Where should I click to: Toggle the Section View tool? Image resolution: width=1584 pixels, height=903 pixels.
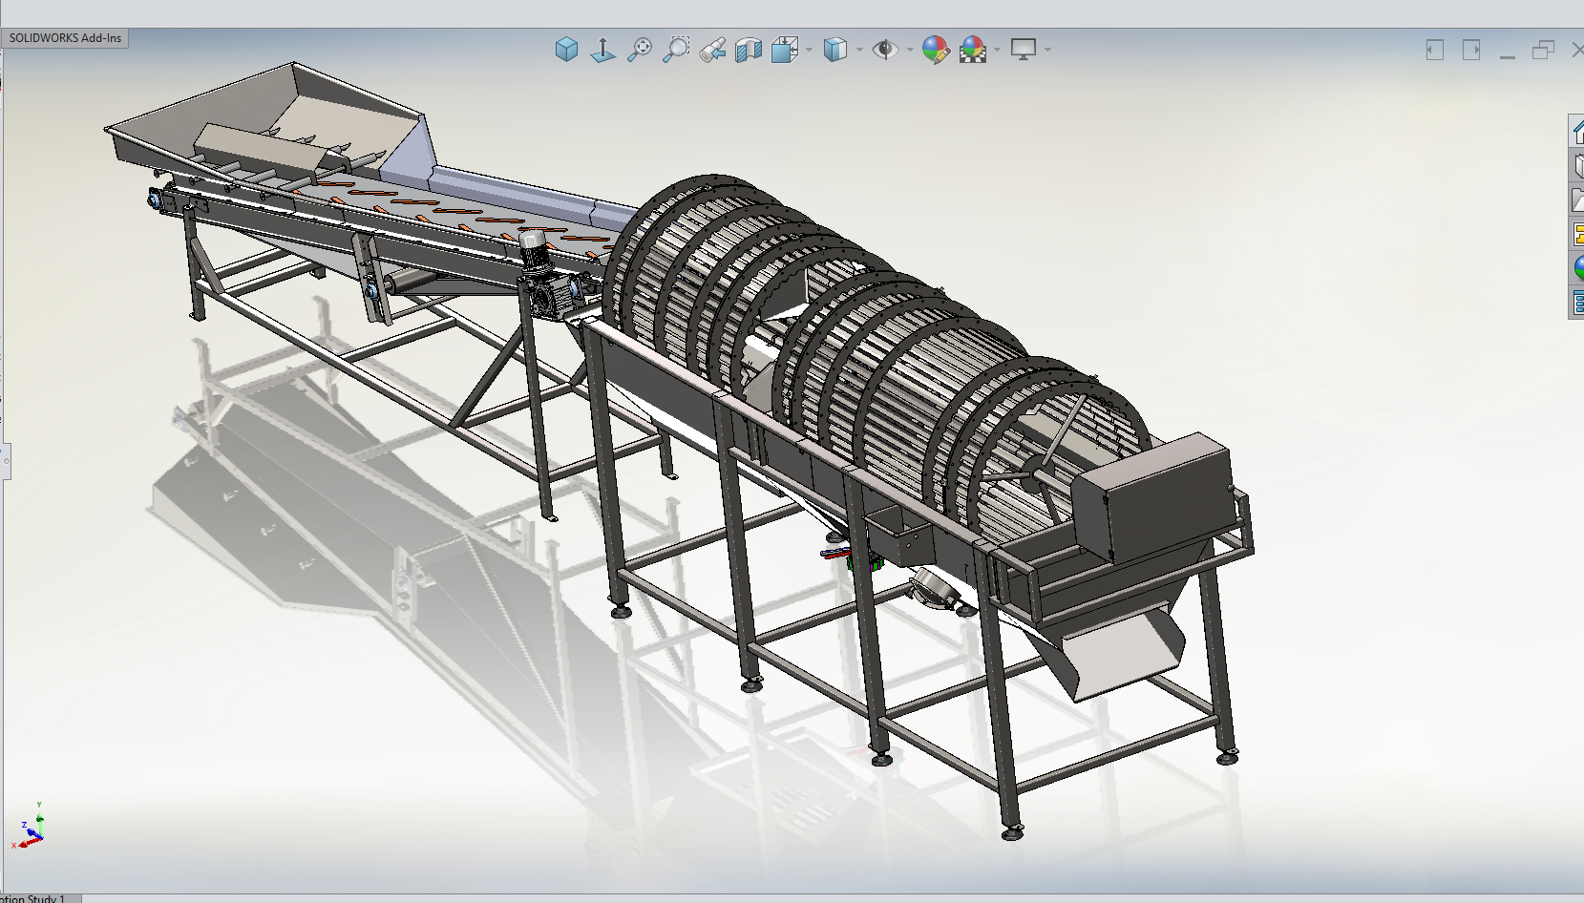click(749, 50)
